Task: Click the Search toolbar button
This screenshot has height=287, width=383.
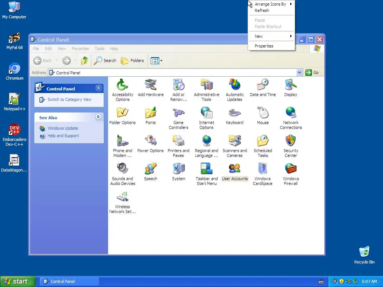Action: 105,60
